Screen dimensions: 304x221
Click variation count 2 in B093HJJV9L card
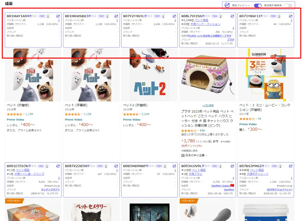click(x=233, y=178)
